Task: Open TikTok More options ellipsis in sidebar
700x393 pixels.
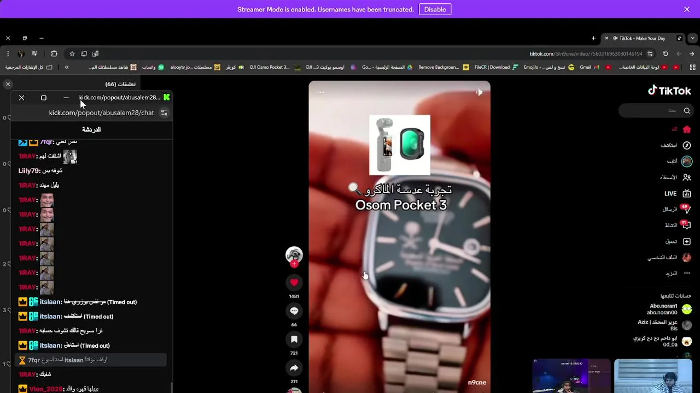Action: pos(687,273)
